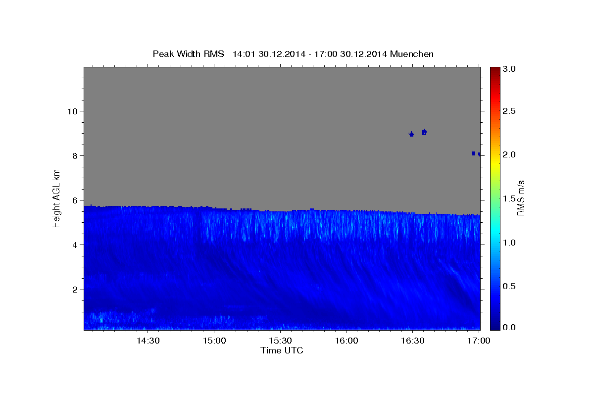Image resolution: width=594 pixels, height=396 pixels.
Task: Click the "Height AGL km" axis label
Action: click(x=57, y=198)
